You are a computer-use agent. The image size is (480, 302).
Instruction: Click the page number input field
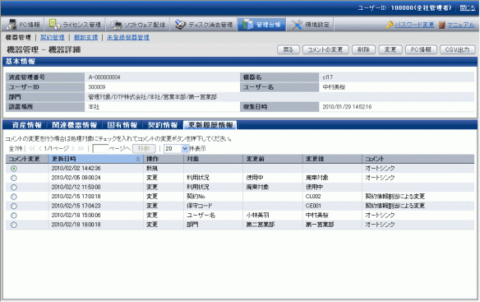(100, 149)
